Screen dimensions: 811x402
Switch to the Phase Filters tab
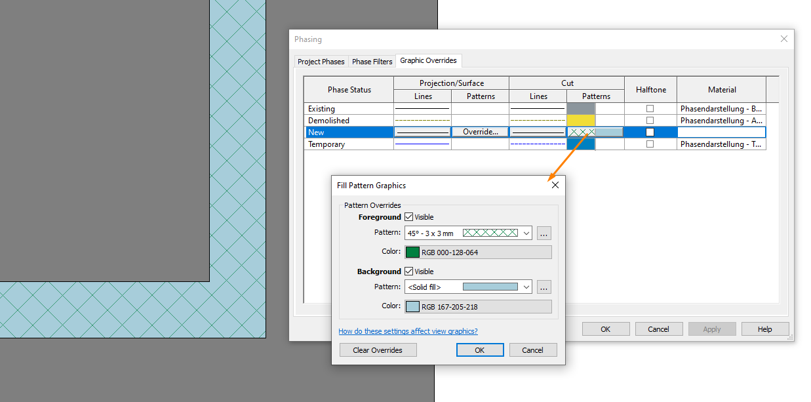tap(372, 61)
